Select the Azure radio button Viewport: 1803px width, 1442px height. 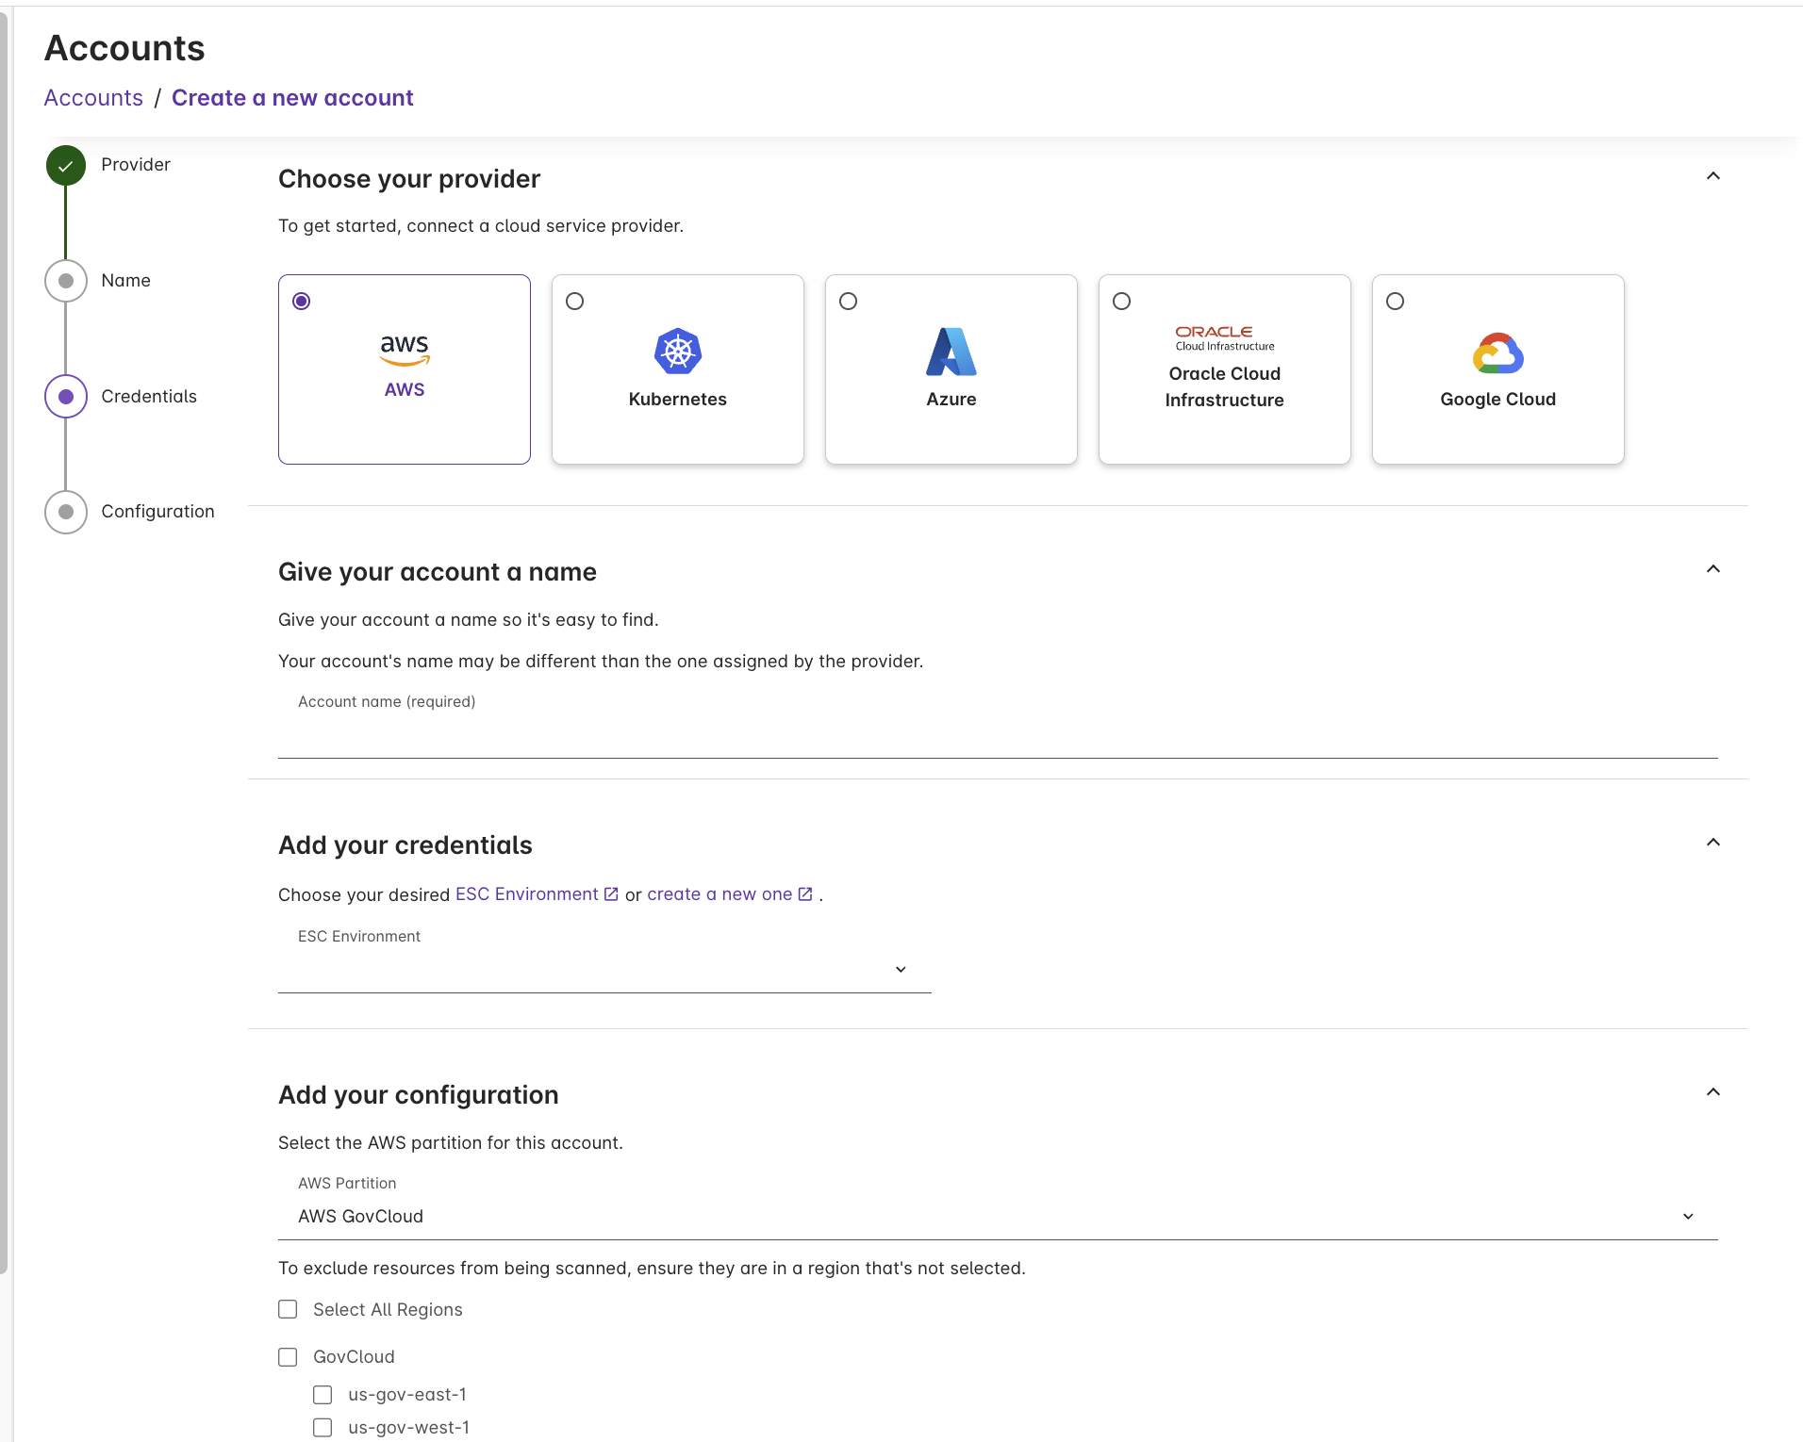pyautogui.click(x=848, y=301)
